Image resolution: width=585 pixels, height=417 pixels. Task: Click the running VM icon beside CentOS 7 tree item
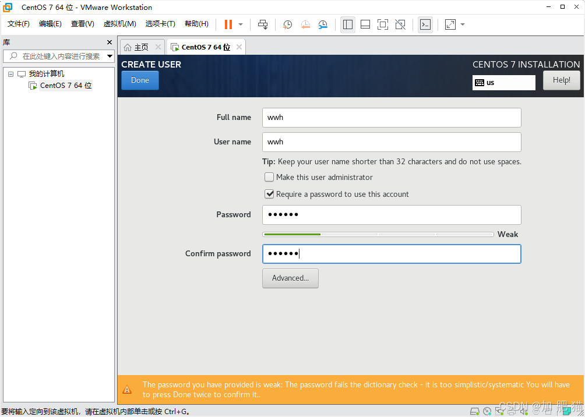[33, 86]
